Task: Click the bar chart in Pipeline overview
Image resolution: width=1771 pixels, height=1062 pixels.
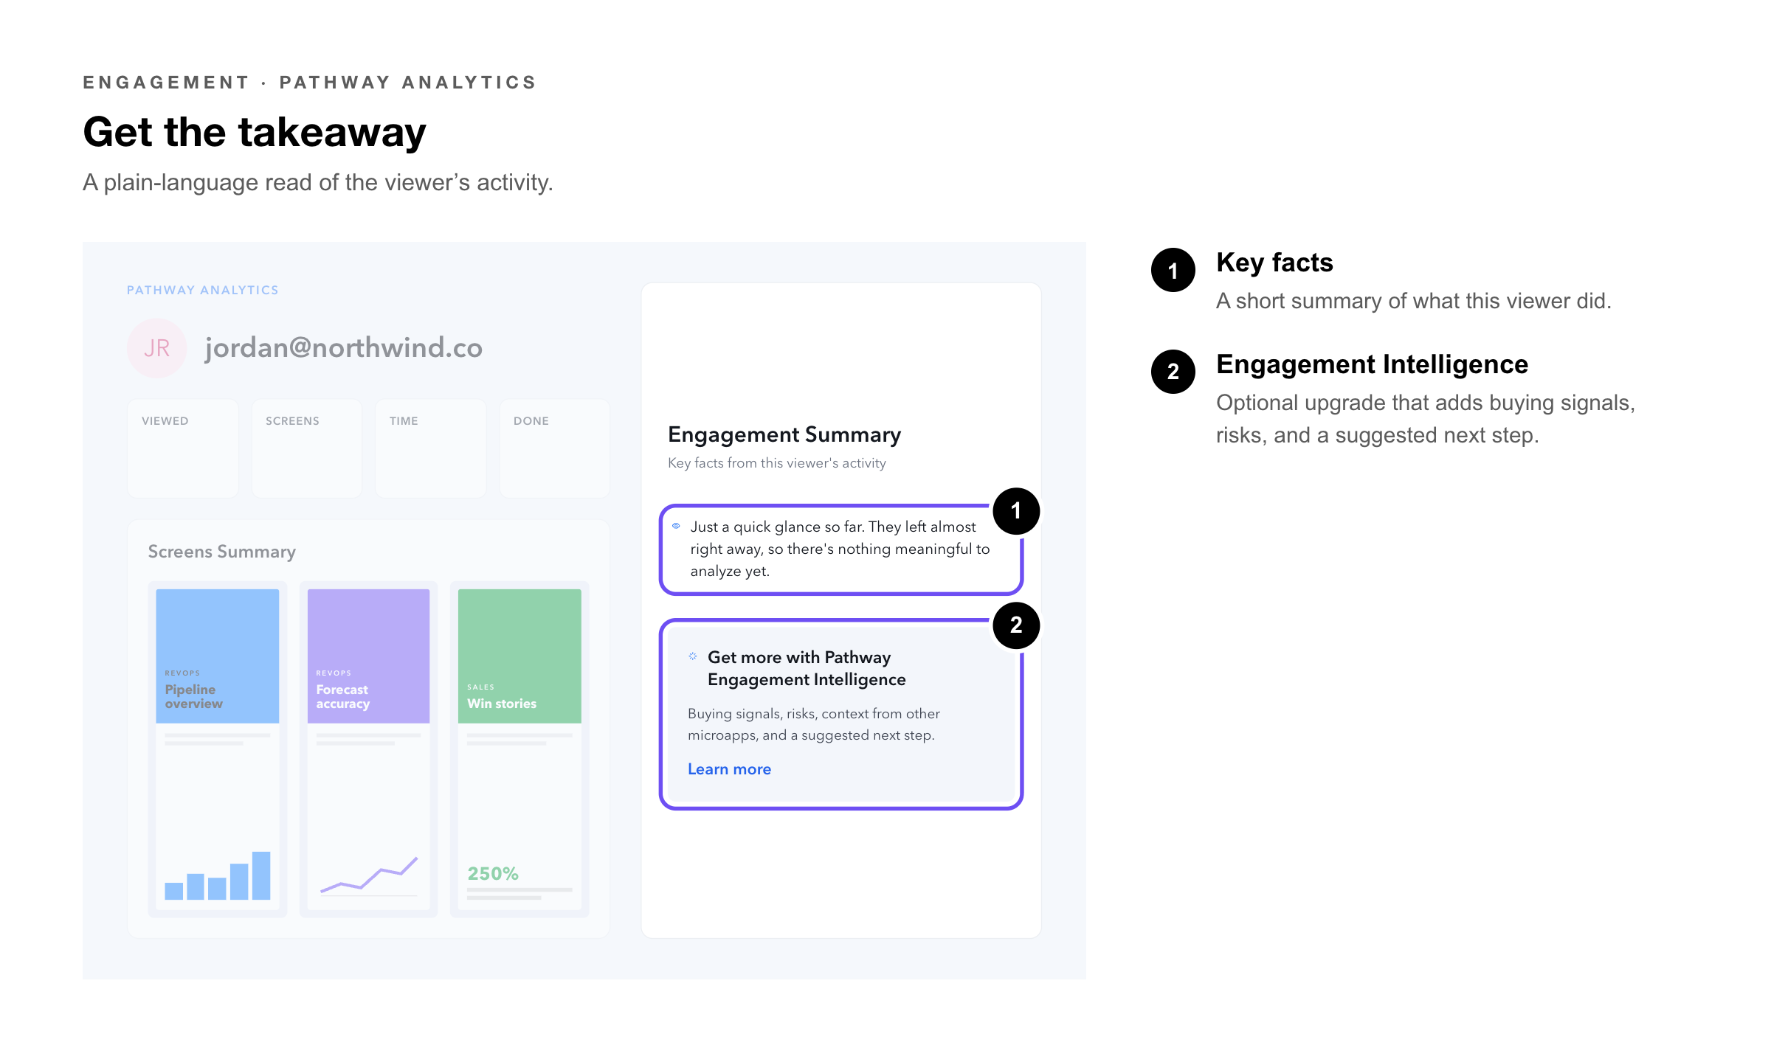Action: 218,875
